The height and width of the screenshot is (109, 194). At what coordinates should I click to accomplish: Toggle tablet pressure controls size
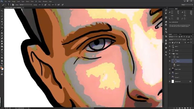tap(63, 5)
